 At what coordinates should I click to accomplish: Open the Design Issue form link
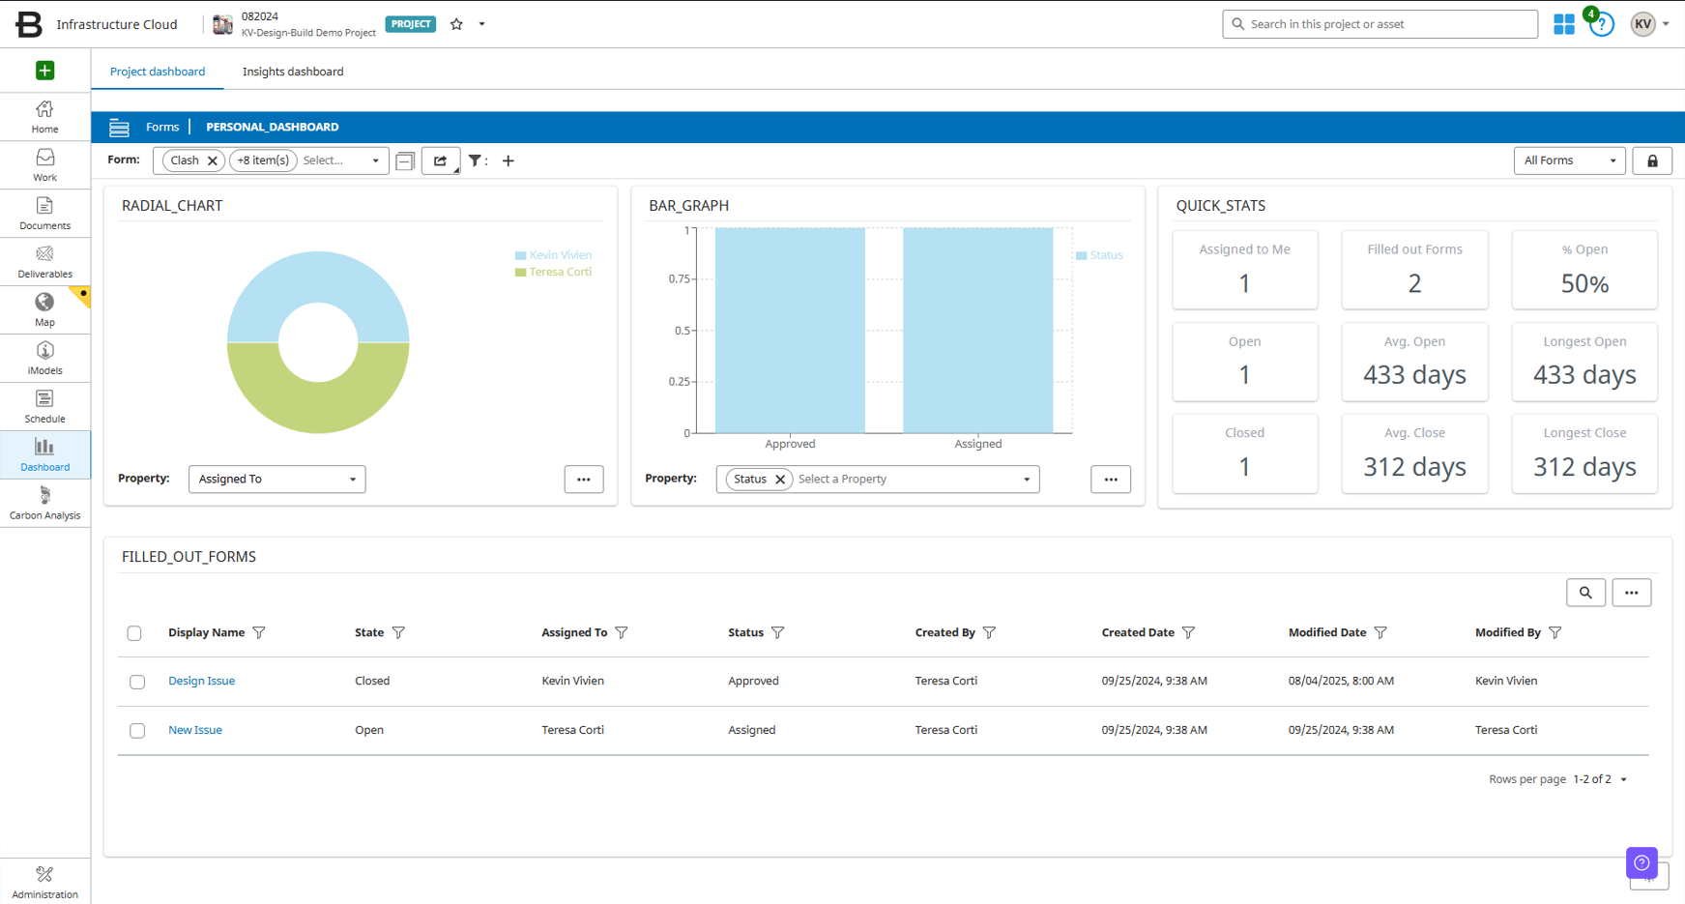tap(201, 681)
